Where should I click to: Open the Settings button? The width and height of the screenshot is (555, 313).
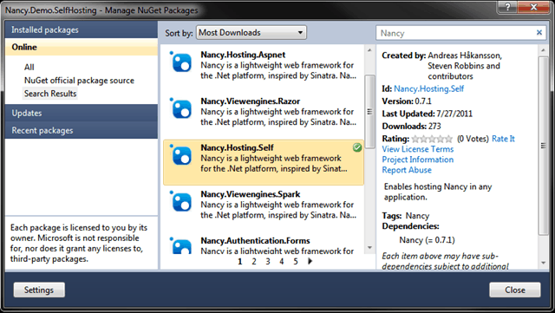pos(39,290)
